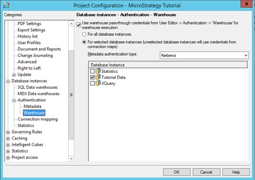Image resolution: width=255 pixels, height=180 pixels.
Task: Expand the Governing Rules category
Action: coord(8,132)
